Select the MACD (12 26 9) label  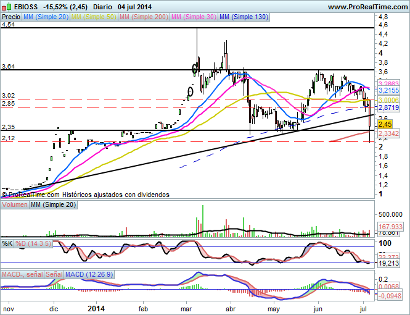click(x=88, y=274)
